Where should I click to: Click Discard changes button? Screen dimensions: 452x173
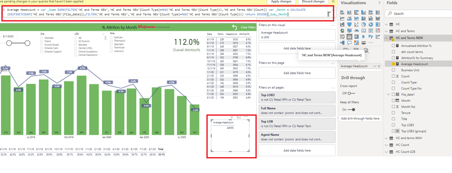coord(313,1)
